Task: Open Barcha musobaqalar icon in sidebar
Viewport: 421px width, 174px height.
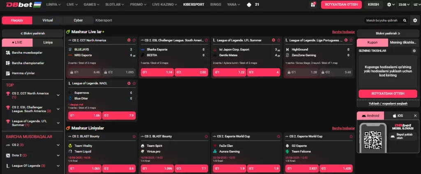Action: pos(8,53)
